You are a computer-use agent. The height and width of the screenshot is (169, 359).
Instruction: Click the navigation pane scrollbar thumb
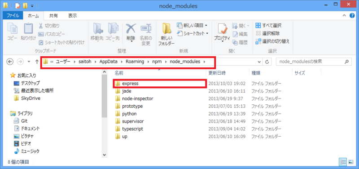[x=105, y=96]
